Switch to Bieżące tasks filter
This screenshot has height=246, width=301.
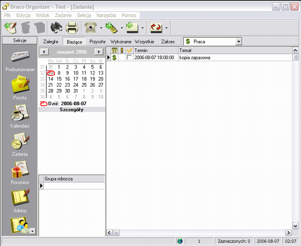coord(74,42)
